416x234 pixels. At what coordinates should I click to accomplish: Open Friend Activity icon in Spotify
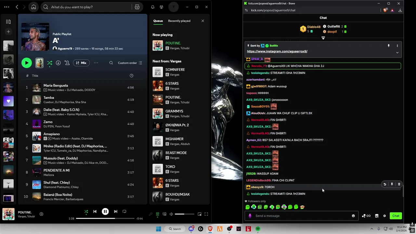click(162, 7)
